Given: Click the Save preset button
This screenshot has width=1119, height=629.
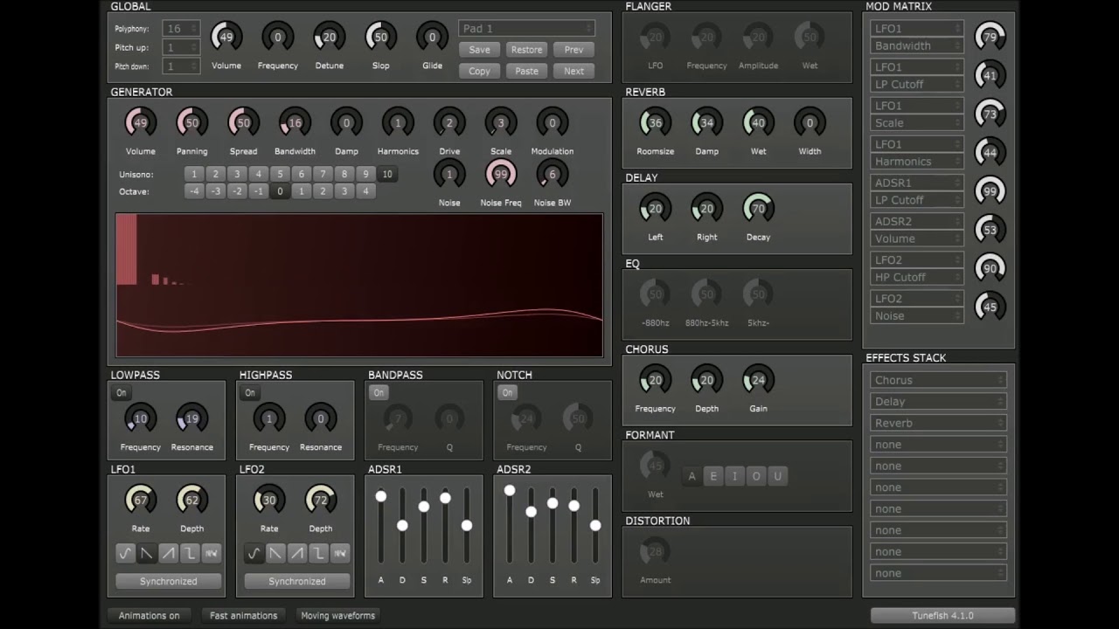Looking at the screenshot, I should 479,50.
